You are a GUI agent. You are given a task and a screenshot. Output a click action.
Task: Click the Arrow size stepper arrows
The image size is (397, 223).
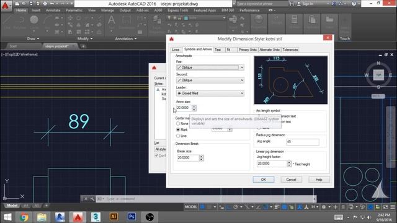pos(194,108)
